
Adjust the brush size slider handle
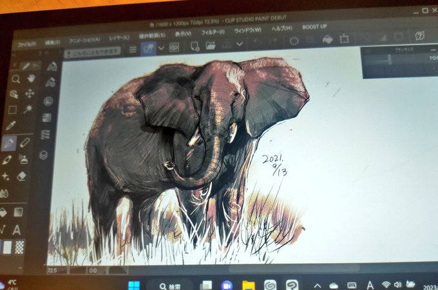click(x=390, y=59)
